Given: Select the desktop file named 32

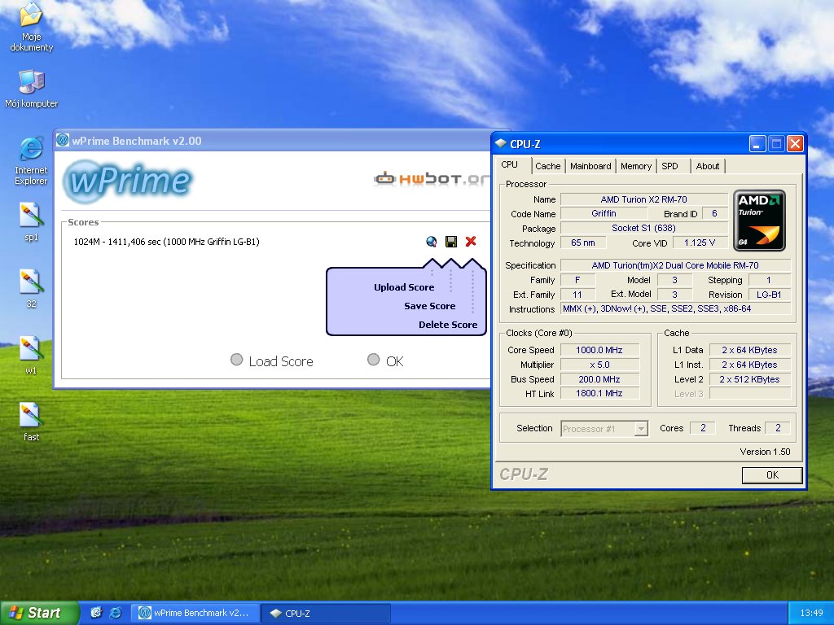Looking at the screenshot, I should (x=32, y=289).
